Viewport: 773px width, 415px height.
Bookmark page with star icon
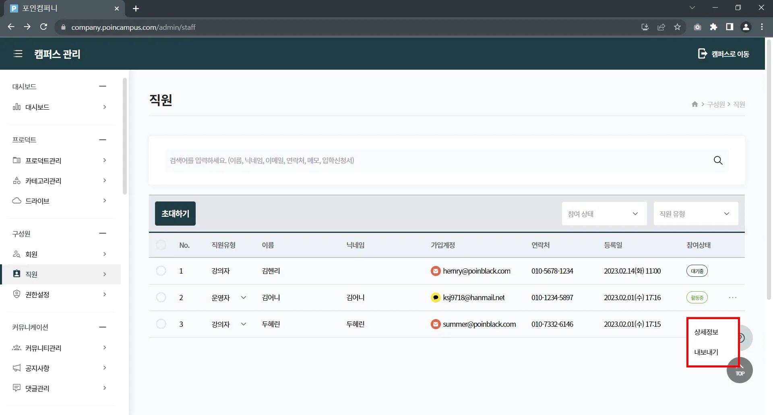[677, 27]
